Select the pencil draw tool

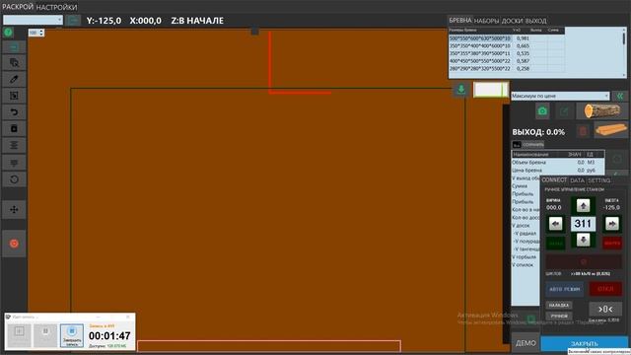click(x=14, y=79)
